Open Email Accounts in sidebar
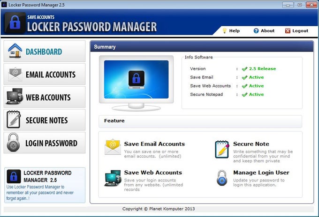 [45, 74]
